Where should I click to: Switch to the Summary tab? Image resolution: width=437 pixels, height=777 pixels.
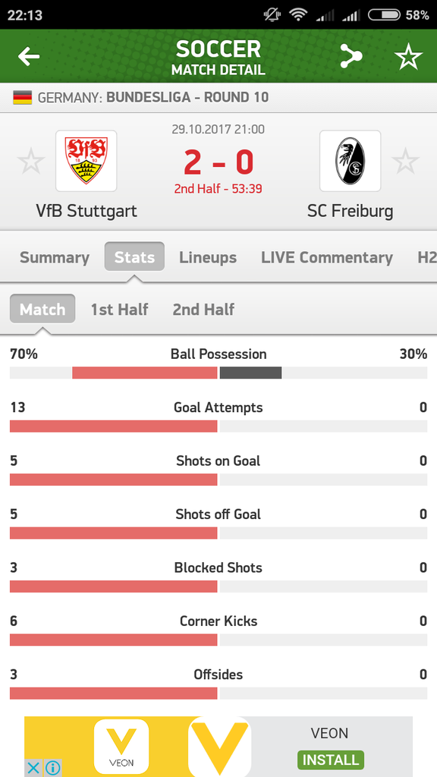tap(55, 258)
